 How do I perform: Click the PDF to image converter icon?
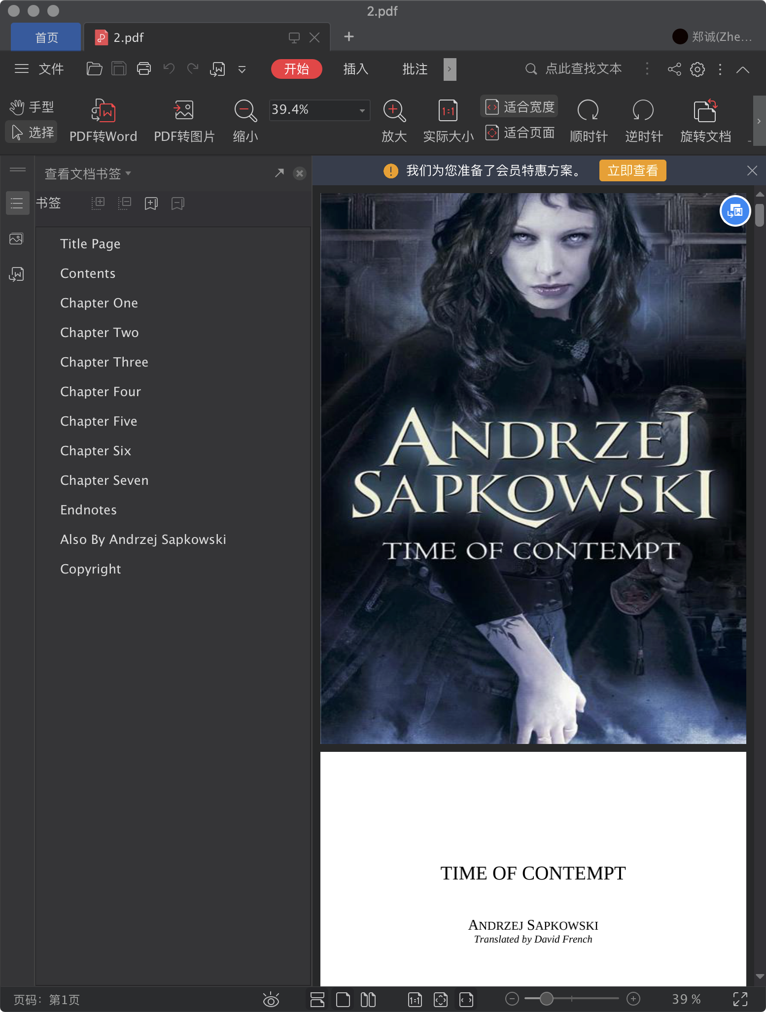coord(184,111)
